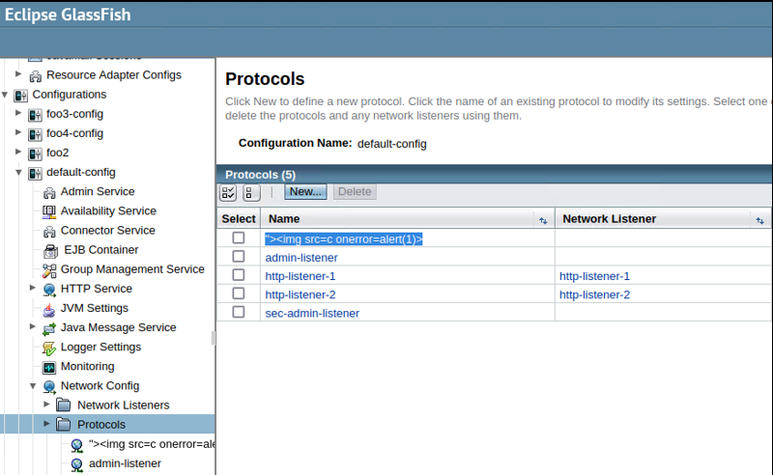Click the JVM Settings icon
Image resolution: width=773 pixels, height=475 pixels.
tap(49, 309)
